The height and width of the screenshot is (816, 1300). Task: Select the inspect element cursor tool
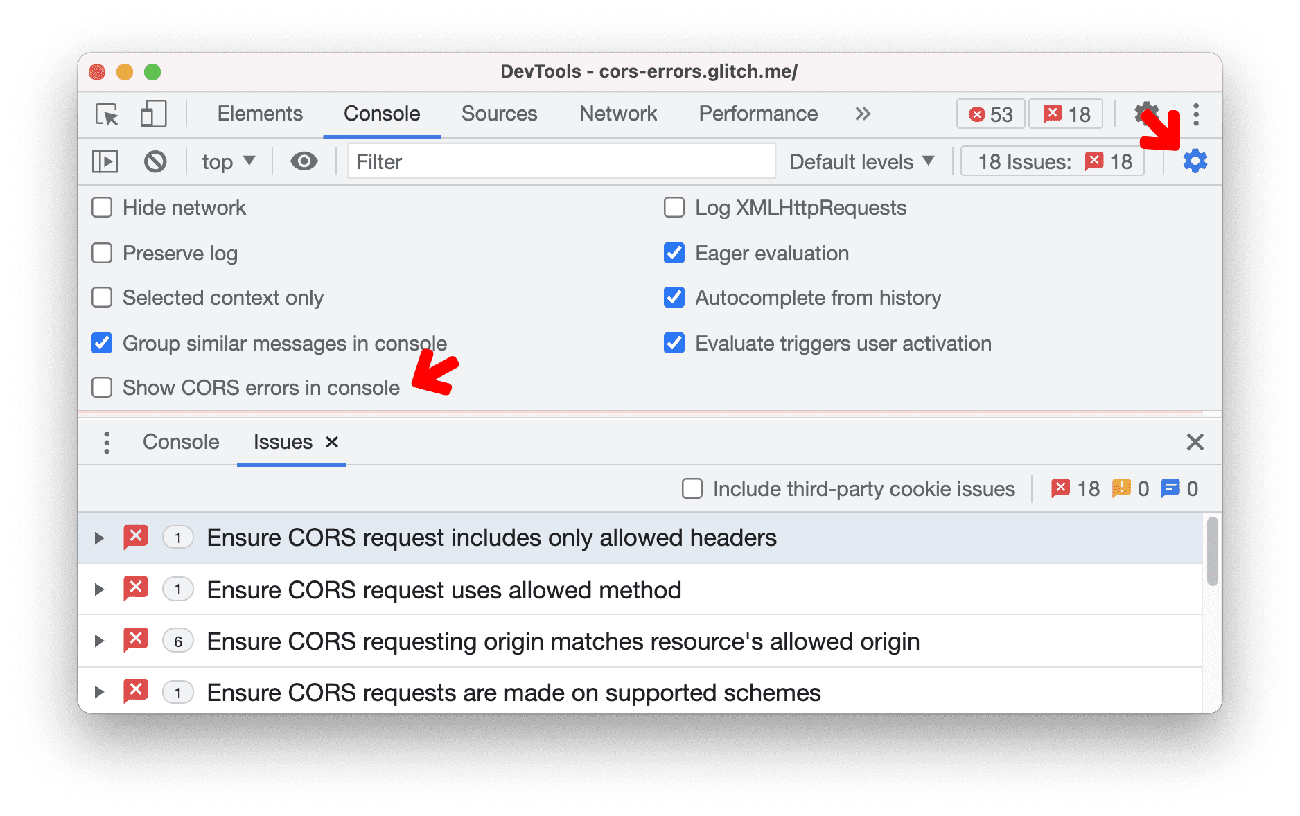click(x=107, y=114)
